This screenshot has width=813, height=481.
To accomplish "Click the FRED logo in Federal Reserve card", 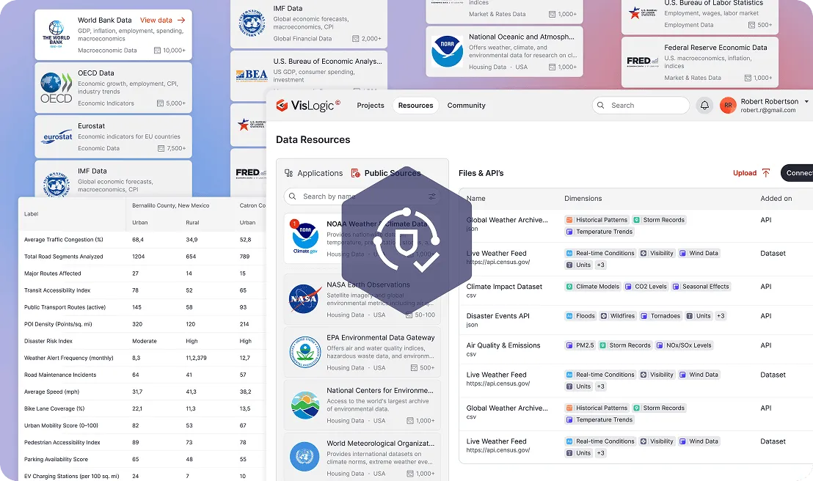I will (x=642, y=62).
